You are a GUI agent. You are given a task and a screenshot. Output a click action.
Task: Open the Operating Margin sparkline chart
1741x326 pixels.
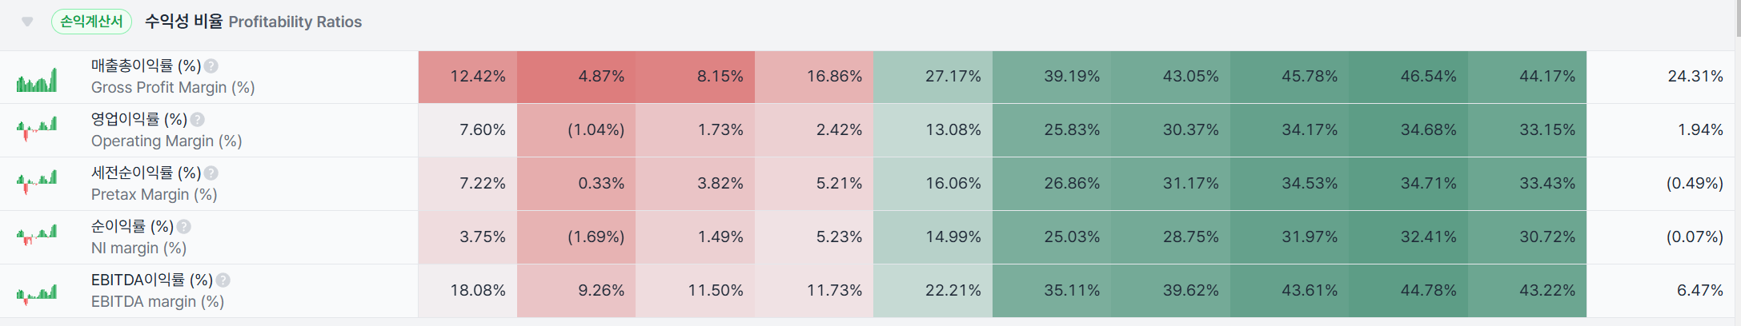point(37,128)
